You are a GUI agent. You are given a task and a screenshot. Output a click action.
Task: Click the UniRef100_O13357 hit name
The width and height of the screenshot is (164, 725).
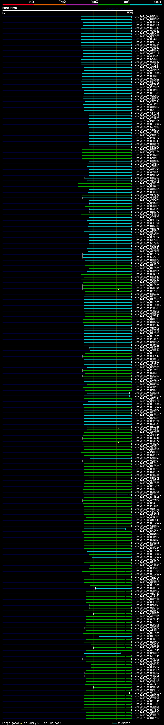pyautogui.click(x=147, y=347)
